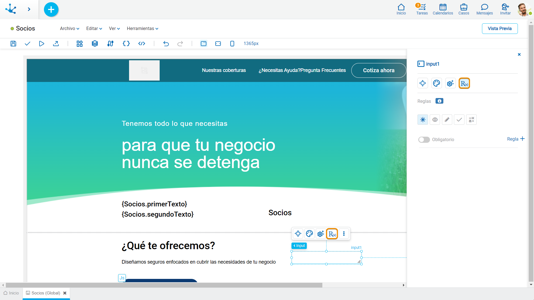Click the Vista Previa button

[x=500, y=29]
